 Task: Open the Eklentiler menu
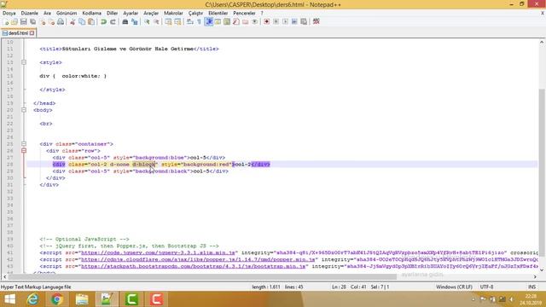point(218,13)
